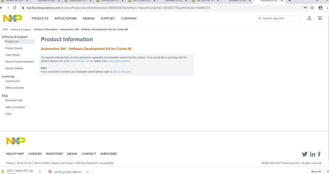The width and height of the screenshot is (329, 174).
Task: Open the DESIGN menu
Action: tap(89, 18)
